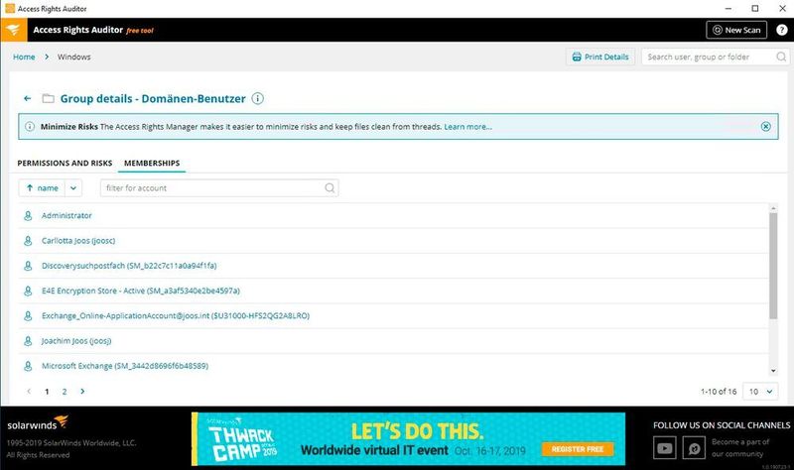Click the magnifier icon in top search box

(781, 57)
